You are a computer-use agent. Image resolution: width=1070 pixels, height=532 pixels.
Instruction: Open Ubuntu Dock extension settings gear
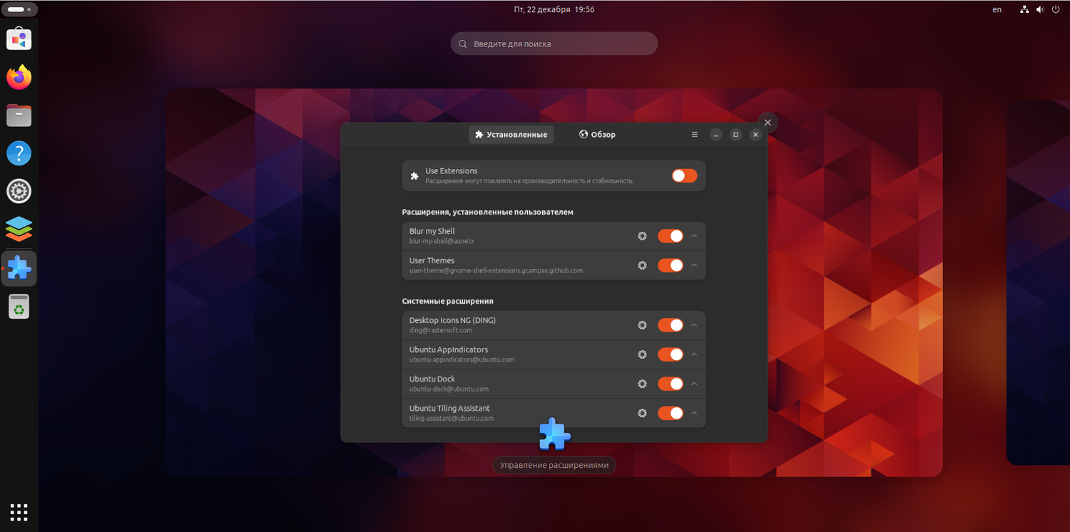click(642, 384)
